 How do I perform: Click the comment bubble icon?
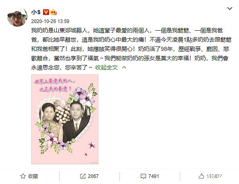[x=143, y=176]
